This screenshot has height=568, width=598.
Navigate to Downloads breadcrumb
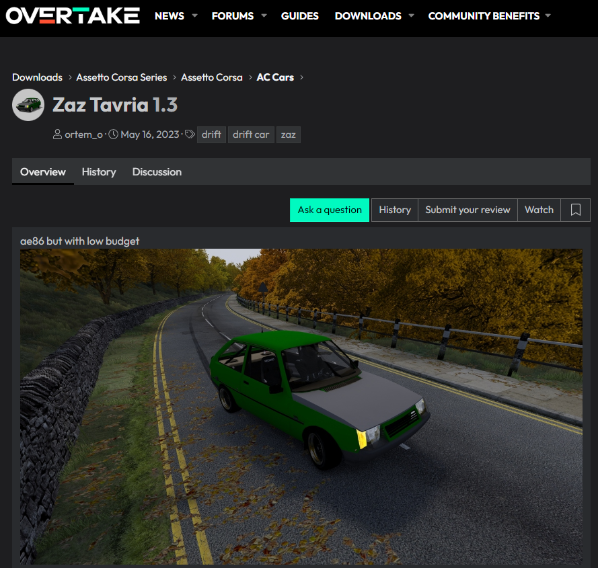point(38,77)
